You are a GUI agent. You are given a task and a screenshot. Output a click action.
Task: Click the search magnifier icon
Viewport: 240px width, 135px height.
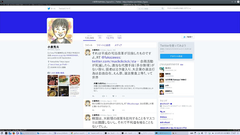(x=162, y=8)
